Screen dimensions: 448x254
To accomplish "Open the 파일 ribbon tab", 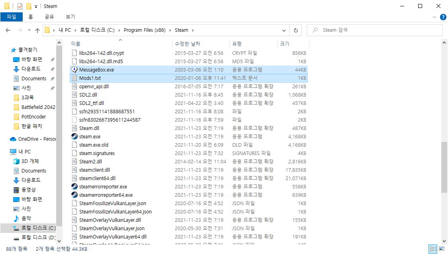I will pyautogui.click(x=12, y=17).
